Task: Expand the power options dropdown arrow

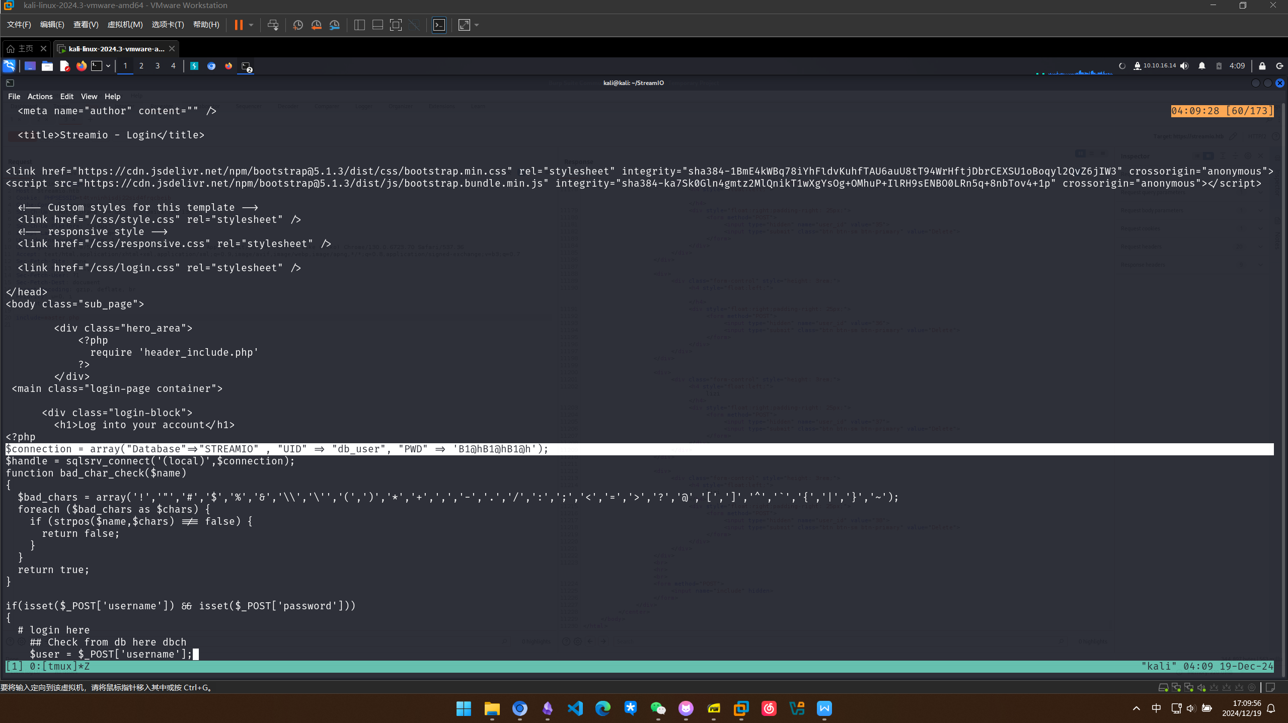Action: pos(251,25)
